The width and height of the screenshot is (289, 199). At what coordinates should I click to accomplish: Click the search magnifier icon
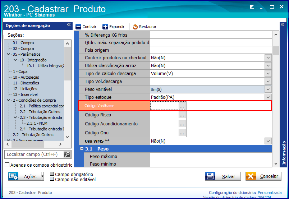[x=67, y=154]
